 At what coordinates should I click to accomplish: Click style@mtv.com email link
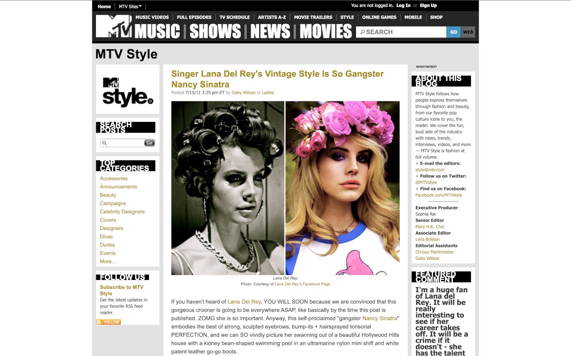pos(430,170)
